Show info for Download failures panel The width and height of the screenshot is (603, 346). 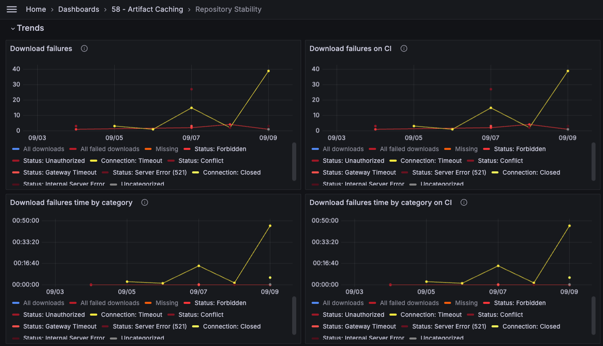pyautogui.click(x=84, y=49)
